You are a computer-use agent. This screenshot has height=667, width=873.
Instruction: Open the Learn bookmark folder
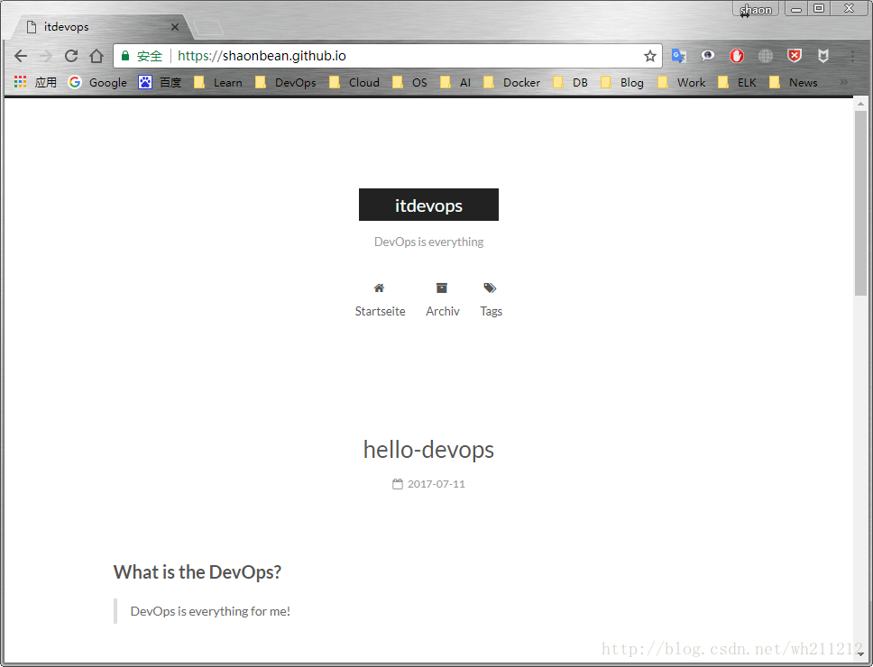(217, 82)
